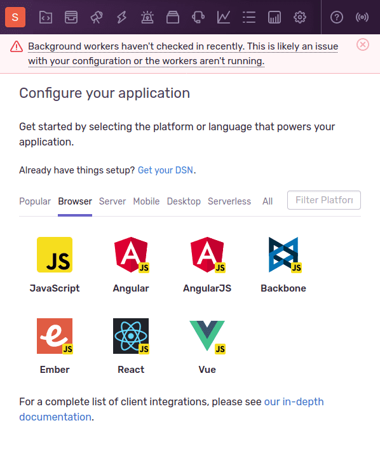Open User Feedback headset icon

point(198,17)
